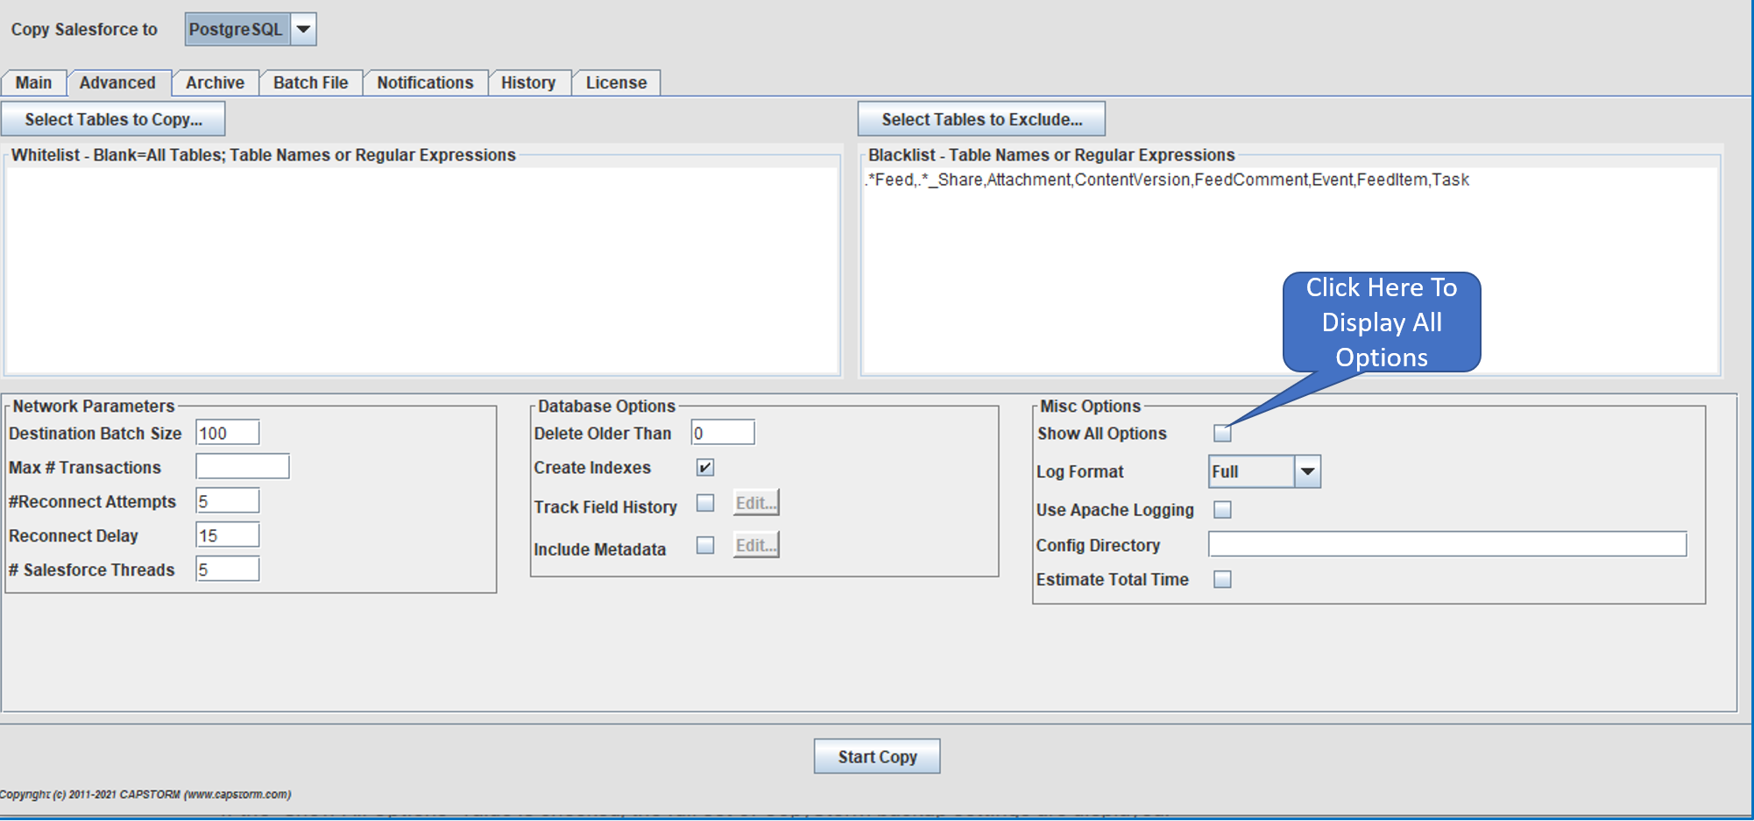Click the Destination Batch Size field
This screenshot has width=1754, height=821.
pos(228,433)
